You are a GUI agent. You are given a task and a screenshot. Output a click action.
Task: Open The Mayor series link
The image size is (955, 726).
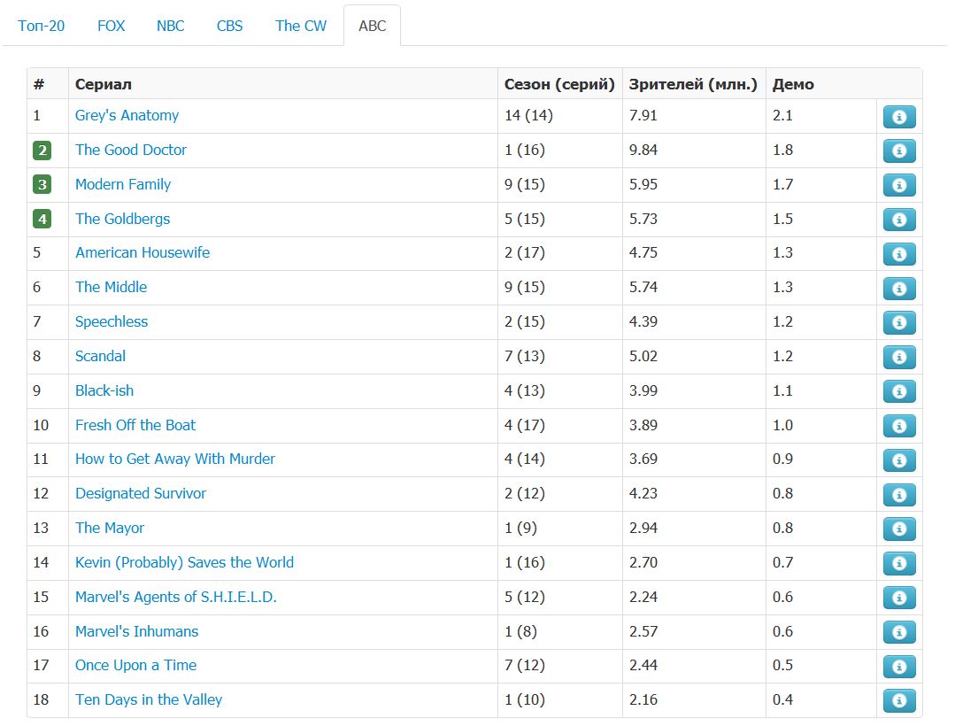tap(110, 528)
